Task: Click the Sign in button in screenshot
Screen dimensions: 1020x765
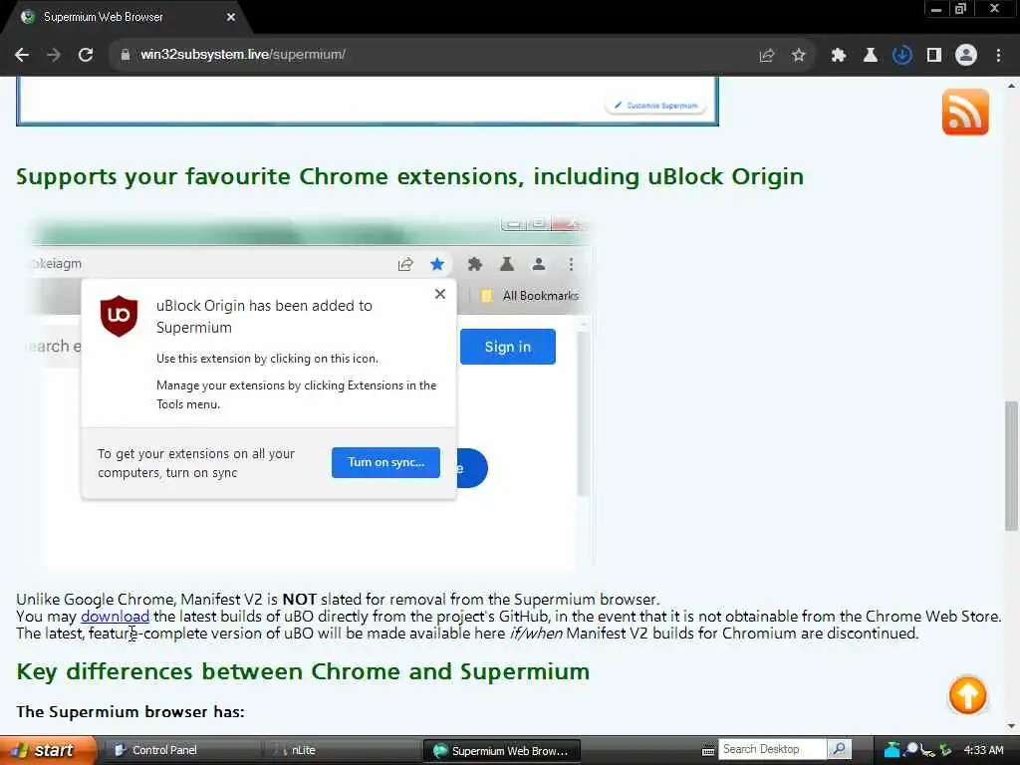Action: (507, 347)
